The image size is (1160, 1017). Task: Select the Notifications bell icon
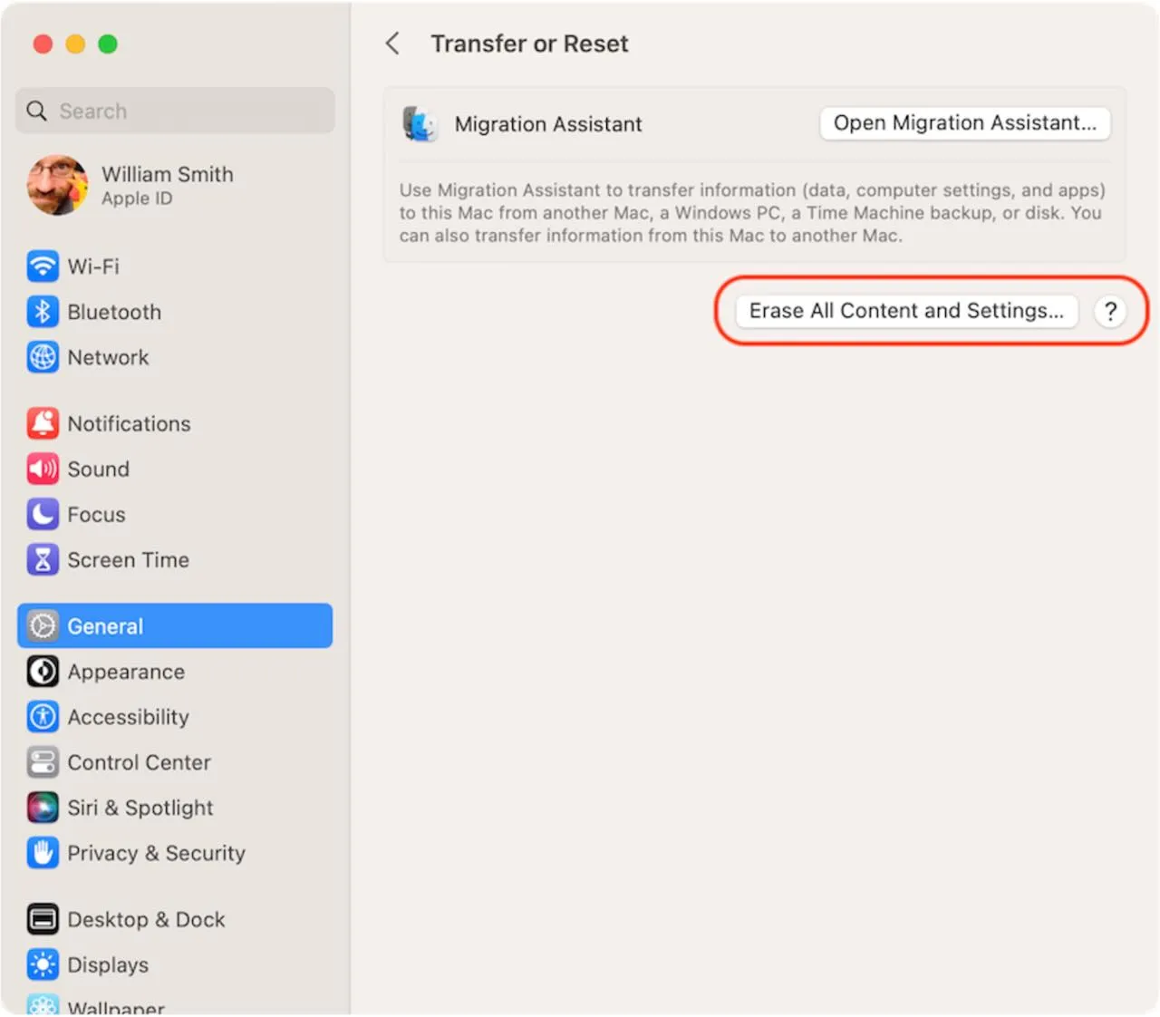click(43, 422)
